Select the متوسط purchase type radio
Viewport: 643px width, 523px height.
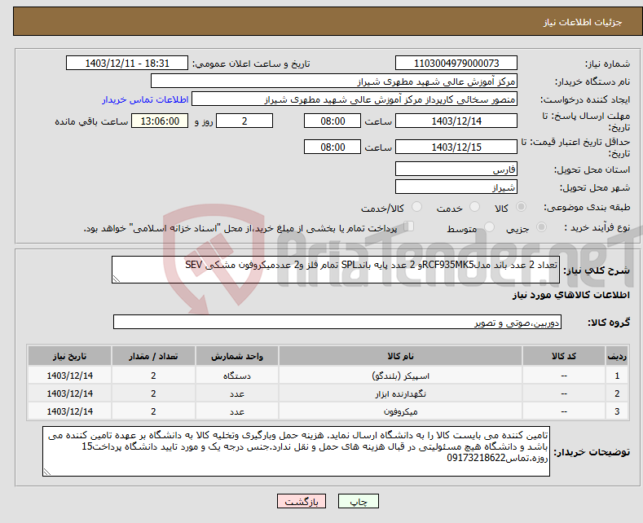489,227
